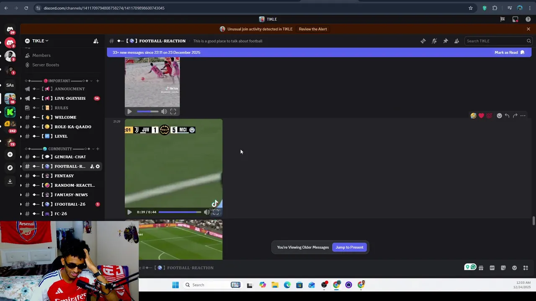The width and height of the screenshot is (536, 301).
Task: Open the GENERAL-CHAT channel
Action: (63, 157)
